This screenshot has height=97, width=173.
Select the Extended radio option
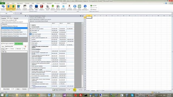coord(16,49)
